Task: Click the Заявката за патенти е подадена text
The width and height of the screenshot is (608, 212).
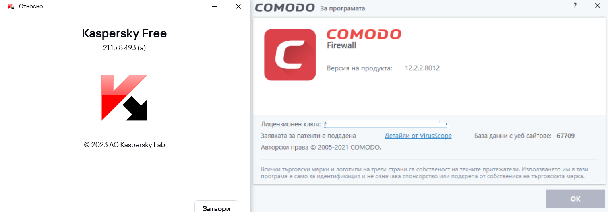Action: pos(308,136)
